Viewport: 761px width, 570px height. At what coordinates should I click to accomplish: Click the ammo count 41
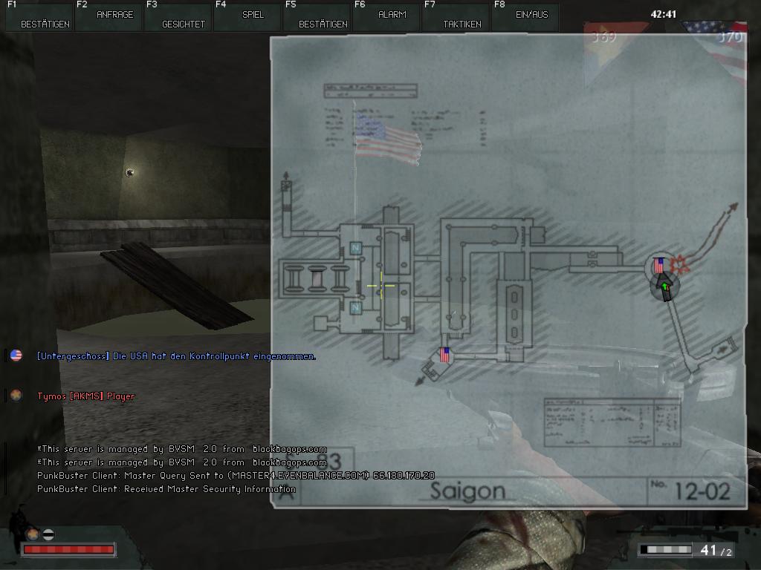[x=708, y=550]
